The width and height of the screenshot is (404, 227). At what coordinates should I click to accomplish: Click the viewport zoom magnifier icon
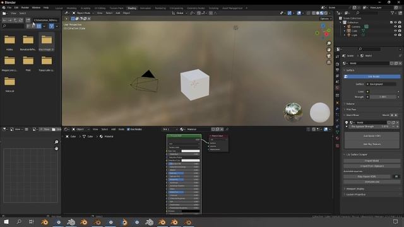(x=329, y=44)
